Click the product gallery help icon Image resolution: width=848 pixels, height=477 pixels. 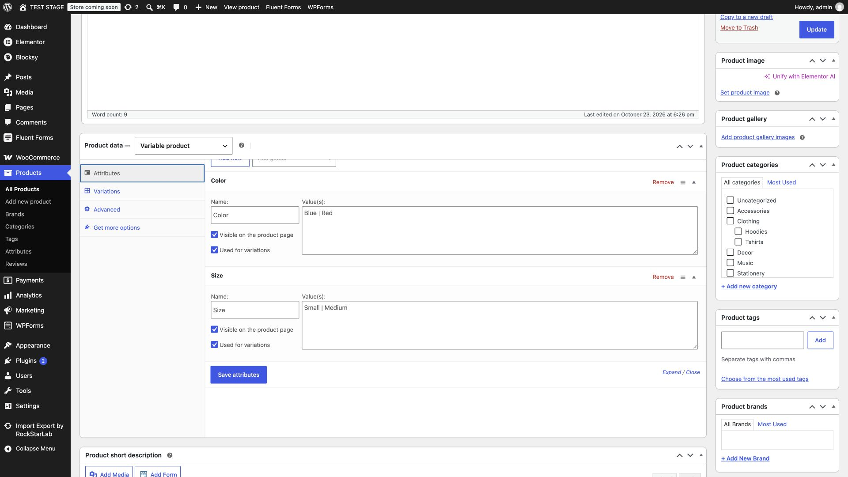pos(802,137)
